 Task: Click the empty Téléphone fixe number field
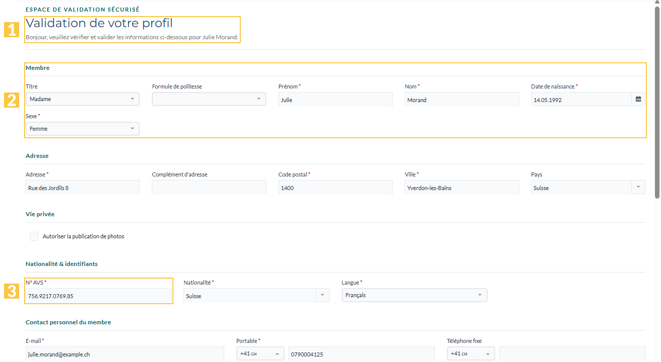572,354
